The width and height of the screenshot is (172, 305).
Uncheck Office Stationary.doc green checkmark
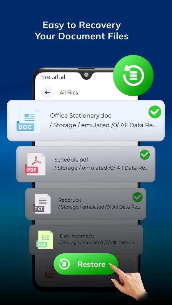click(x=155, y=112)
